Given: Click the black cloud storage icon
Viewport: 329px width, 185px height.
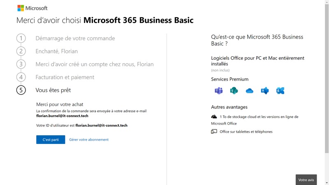Looking at the screenshot, I should 214,117.
